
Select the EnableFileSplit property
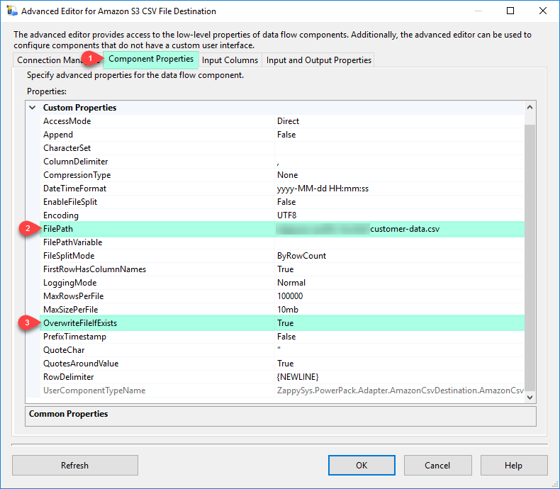70,202
